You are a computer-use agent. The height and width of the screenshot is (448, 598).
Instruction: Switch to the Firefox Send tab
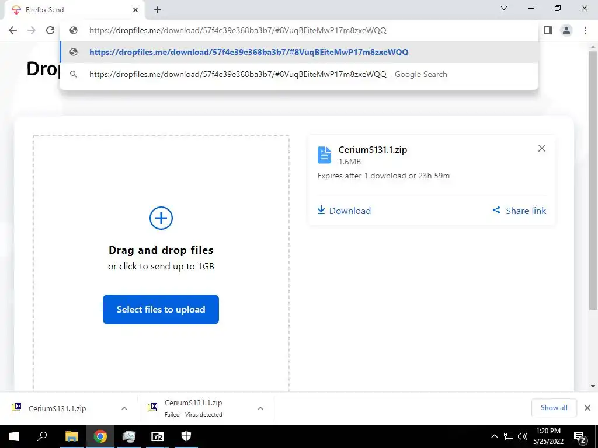(x=75, y=10)
